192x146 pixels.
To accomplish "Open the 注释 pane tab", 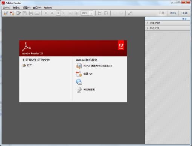I will 184,13.
